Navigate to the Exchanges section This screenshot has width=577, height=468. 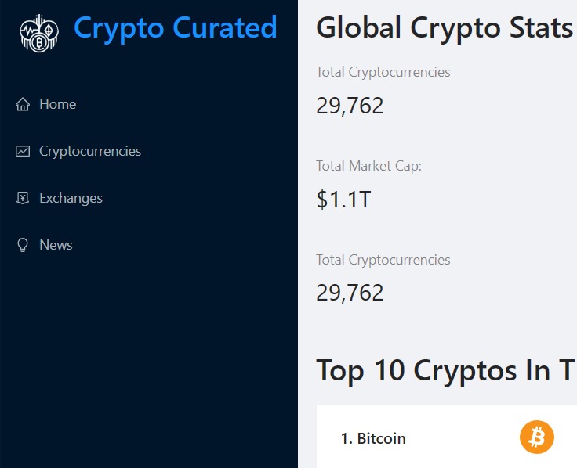point(71,198)
